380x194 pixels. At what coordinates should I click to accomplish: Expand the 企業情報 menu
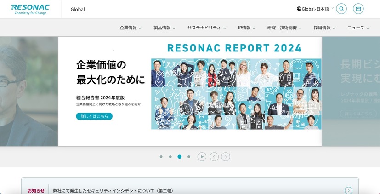[130, 28]
